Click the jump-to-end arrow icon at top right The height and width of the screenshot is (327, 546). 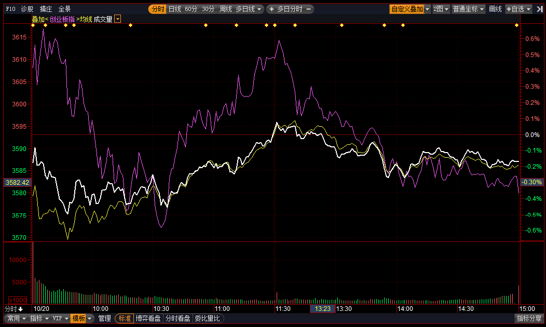(x=539, y=9)
